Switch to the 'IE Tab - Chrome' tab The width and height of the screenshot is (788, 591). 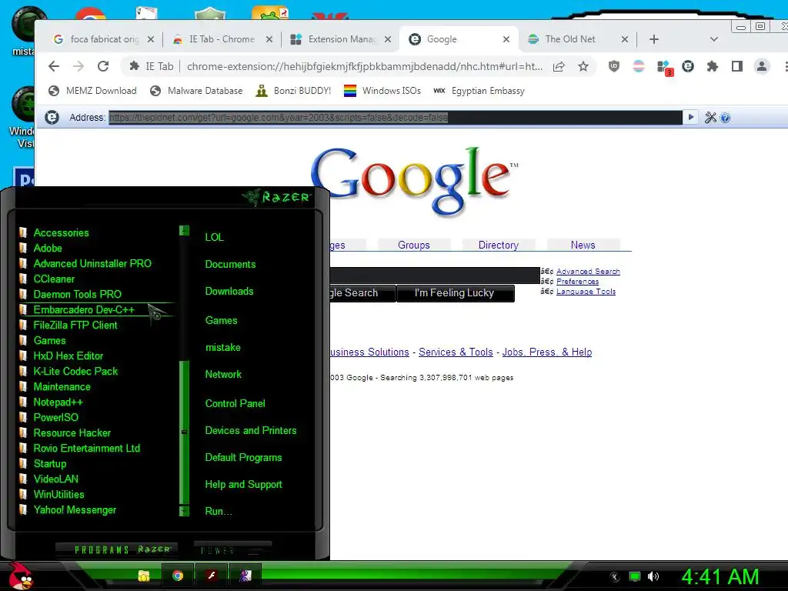pos(222,39)
